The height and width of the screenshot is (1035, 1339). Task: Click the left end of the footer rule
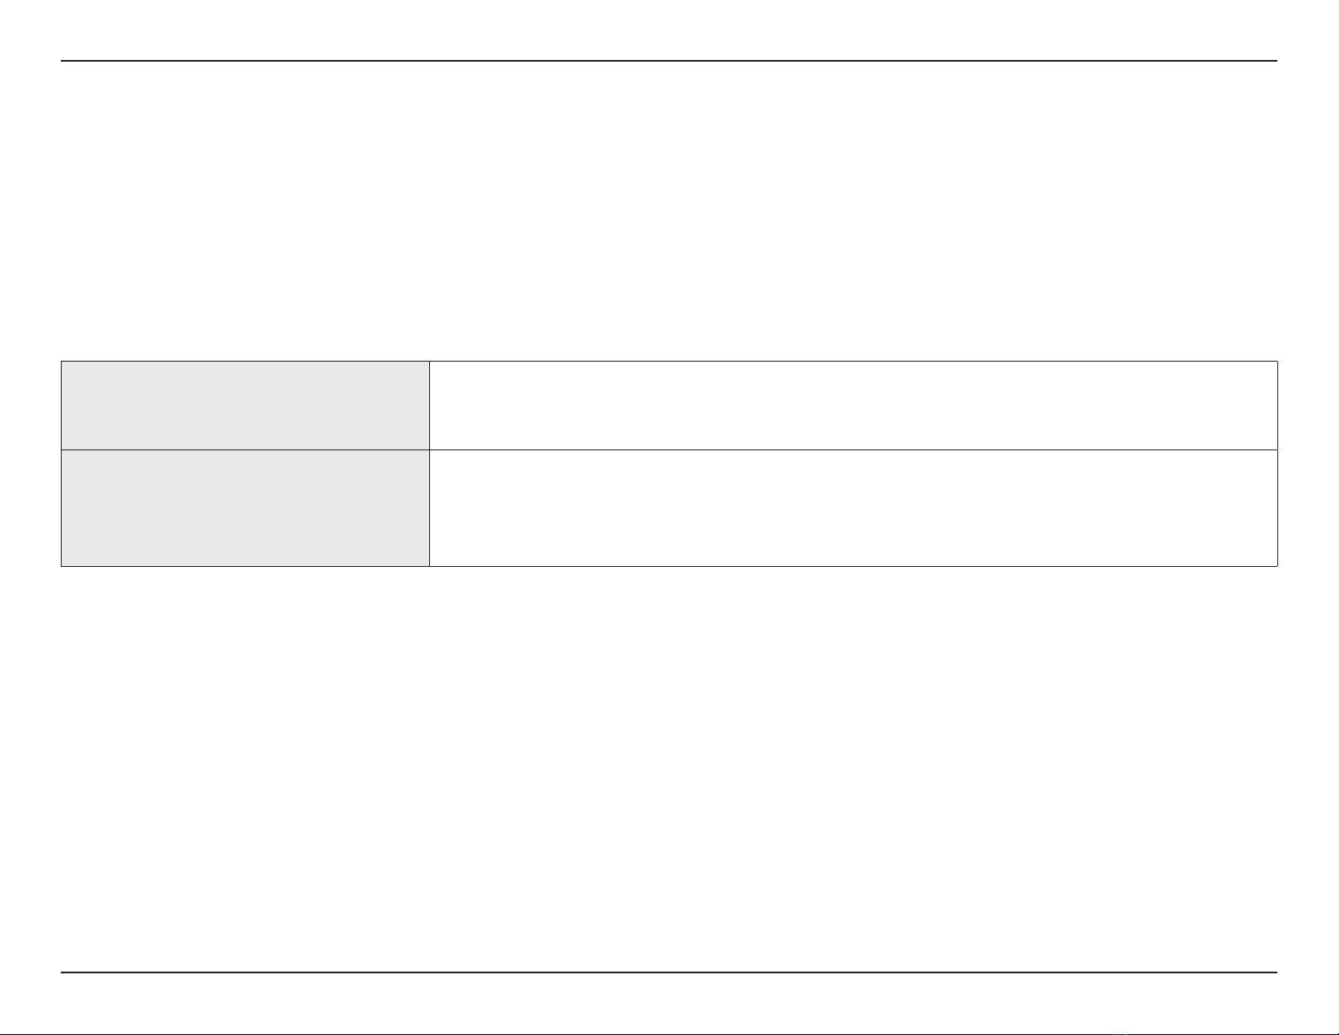coord(64,972)
